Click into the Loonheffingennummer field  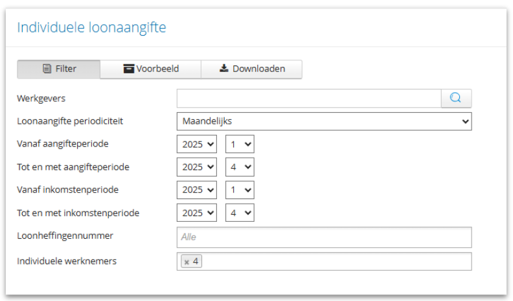click(x=324, y=237)
